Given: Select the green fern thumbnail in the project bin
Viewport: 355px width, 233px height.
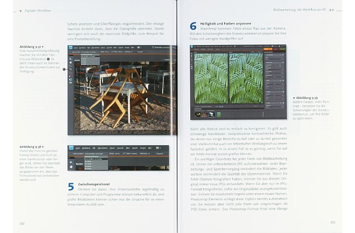Looking at the screenshot, I should (219, 114).
